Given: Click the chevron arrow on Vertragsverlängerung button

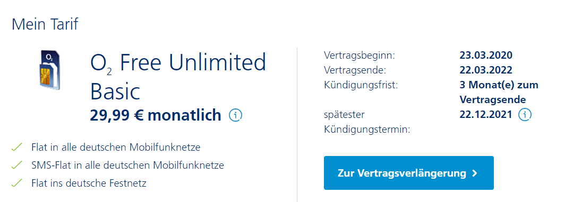Looking at the screenshot, I should click(474, 173).
